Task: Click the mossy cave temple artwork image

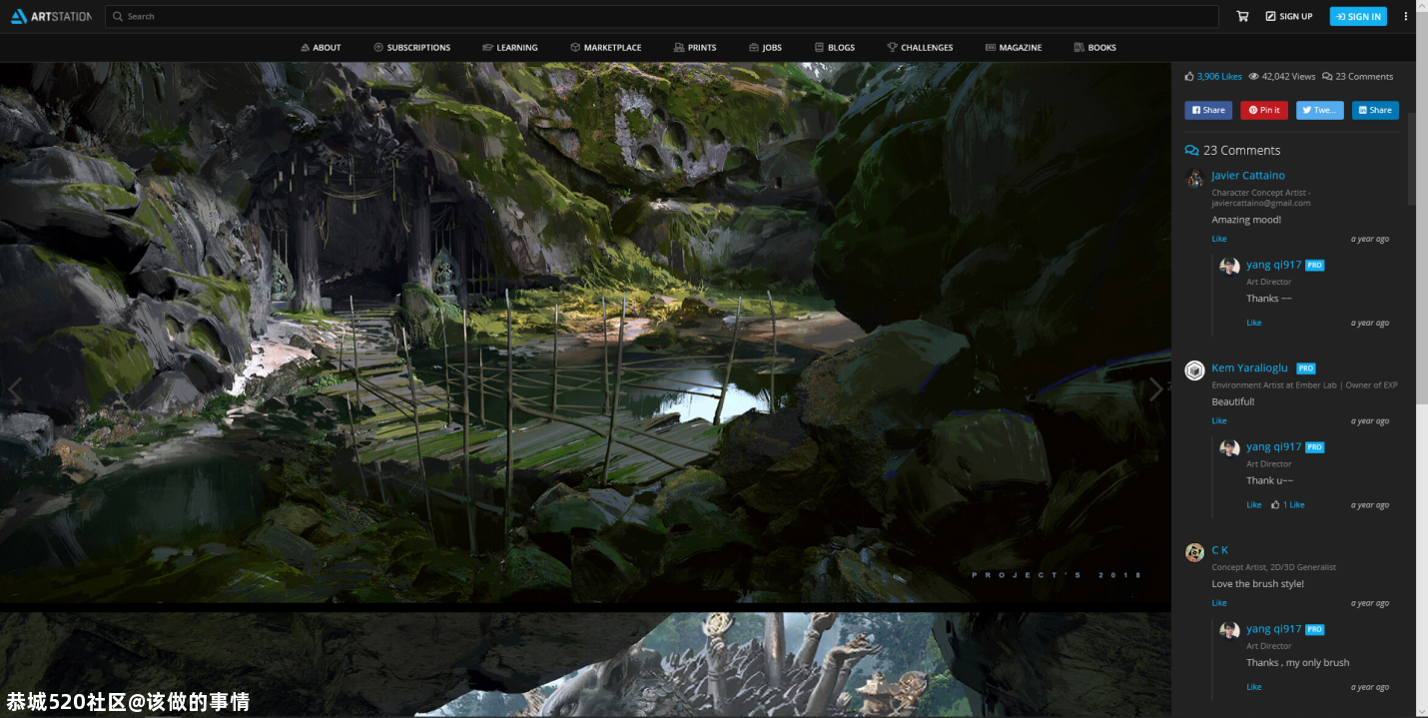Action: pyautogui.click(x=585, y=333)
